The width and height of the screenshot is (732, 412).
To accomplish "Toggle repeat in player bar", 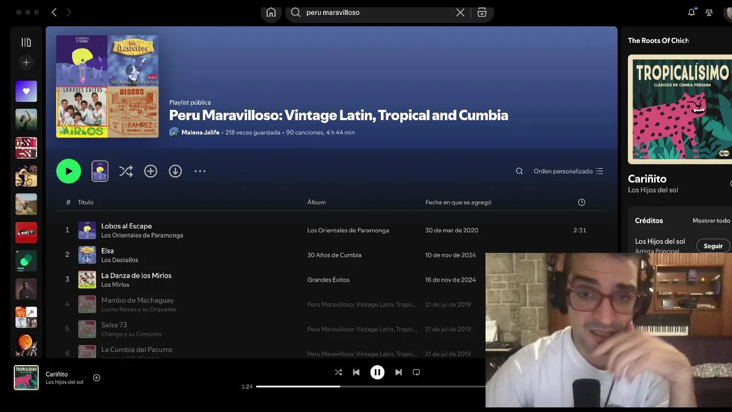I will point(416,372).
